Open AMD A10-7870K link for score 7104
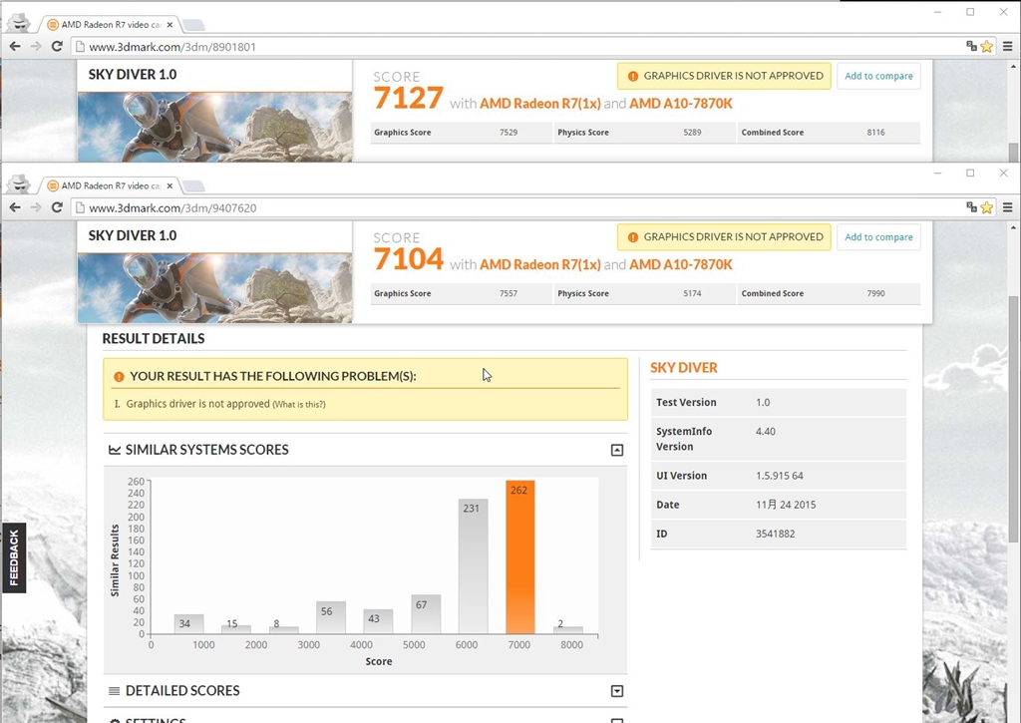 pos(680,264)
